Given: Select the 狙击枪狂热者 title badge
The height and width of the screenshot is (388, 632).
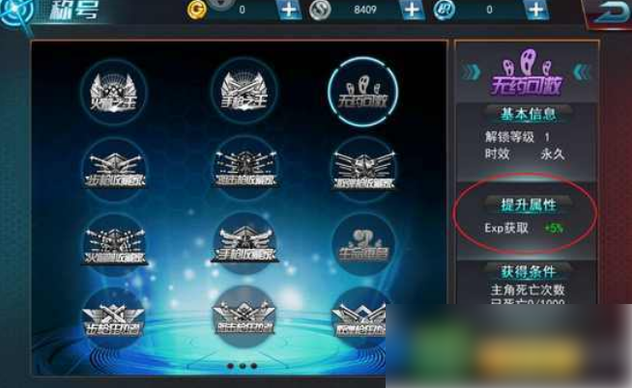Looking at the screenshot, I should pyautogui.click(x=244, y=318).
